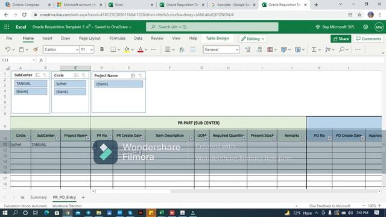The image size is (386, 217).
Task: Click the Format As Table icon
Action: tap(284, 49)
